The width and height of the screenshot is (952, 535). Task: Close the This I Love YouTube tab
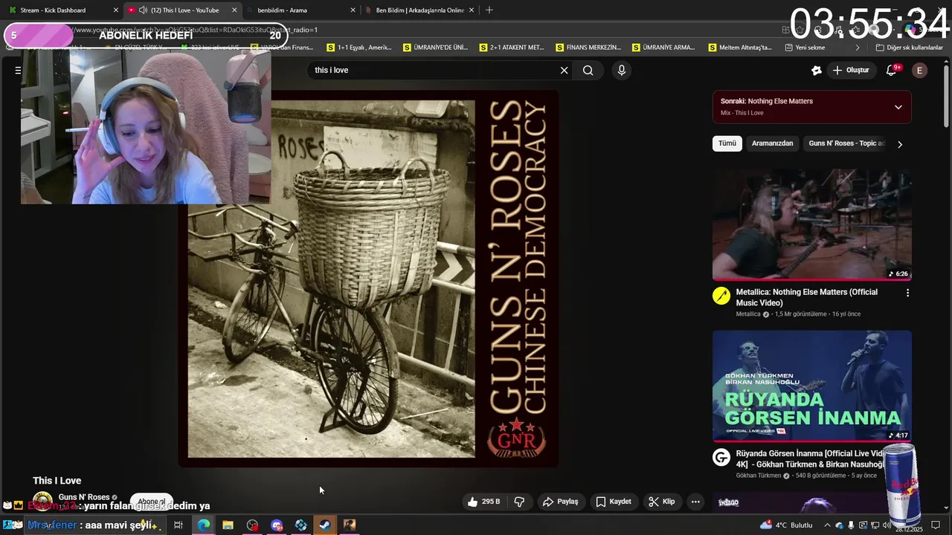click(x=235, y=10)
